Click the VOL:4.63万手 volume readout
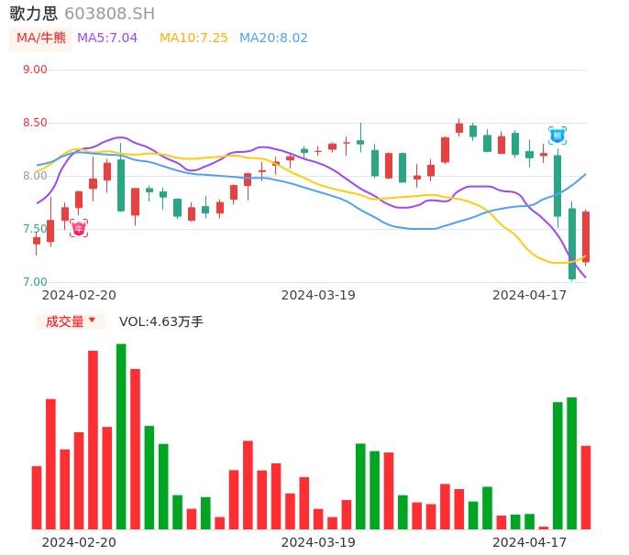The width and height of the screenshot is (629, 555). [x=161, y=321]
